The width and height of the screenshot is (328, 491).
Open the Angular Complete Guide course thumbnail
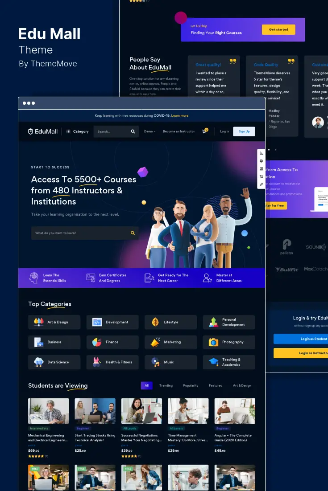point(235,411)
